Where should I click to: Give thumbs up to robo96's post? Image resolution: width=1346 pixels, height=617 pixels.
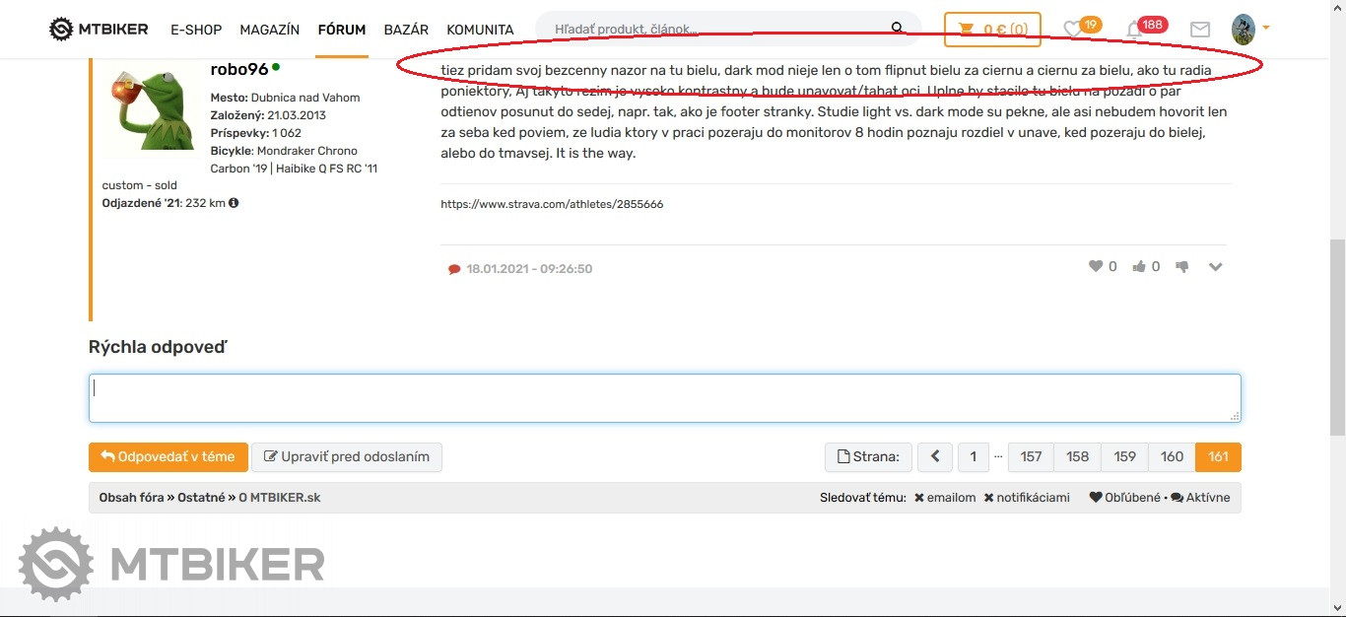[x=1139, y=266]
